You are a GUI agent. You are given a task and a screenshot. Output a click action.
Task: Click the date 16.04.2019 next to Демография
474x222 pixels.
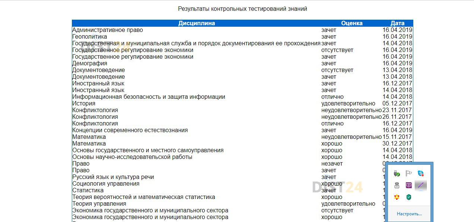(x=398, y=63)
